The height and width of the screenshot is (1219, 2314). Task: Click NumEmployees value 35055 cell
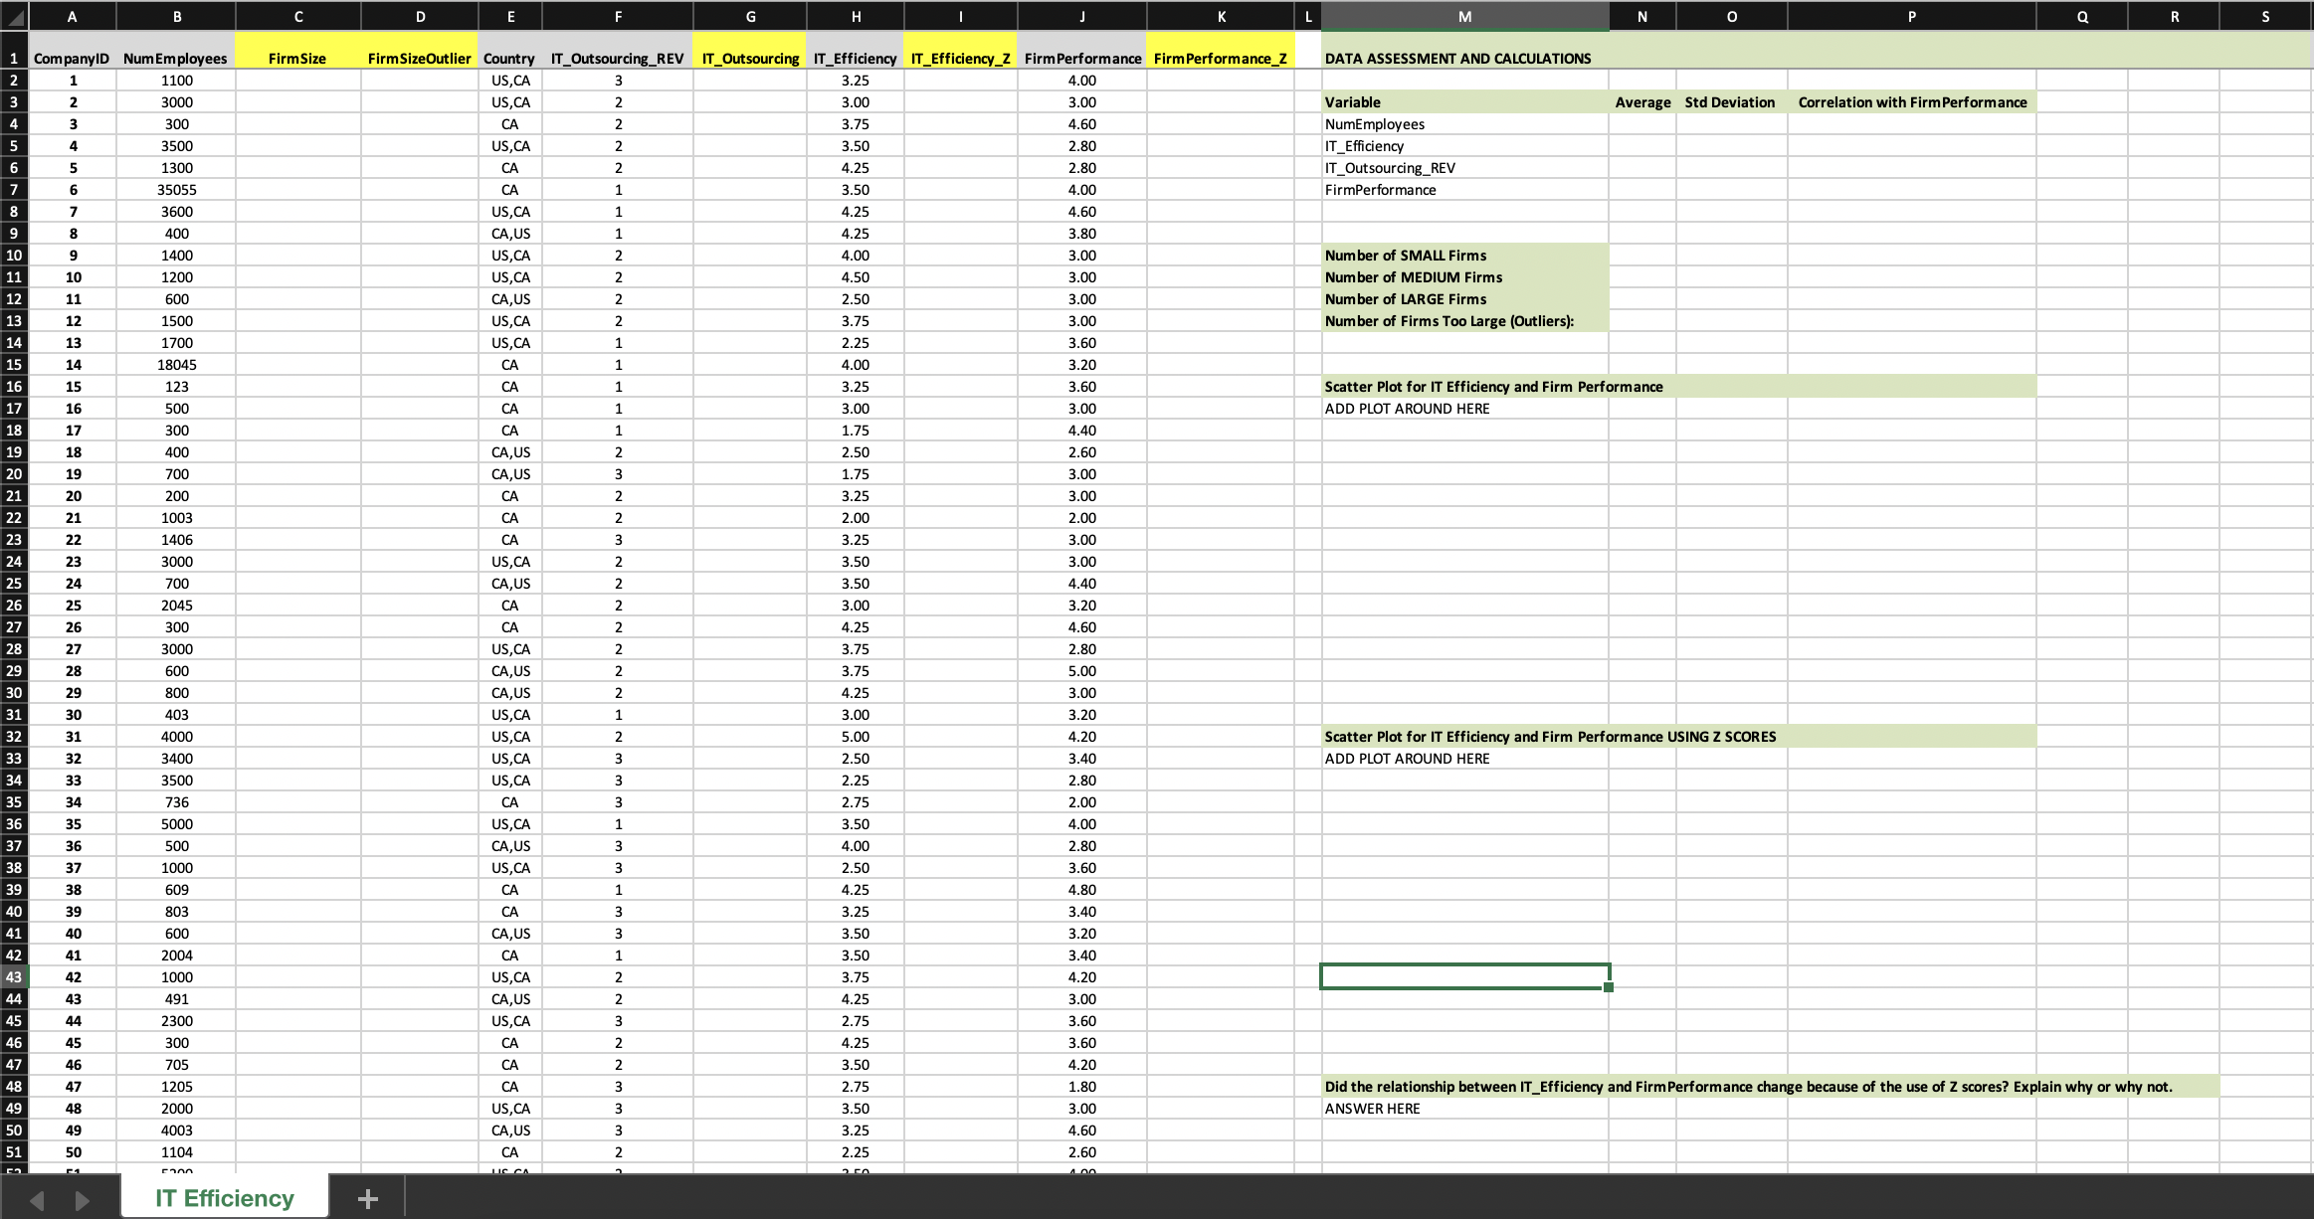(x=176, y=190)
